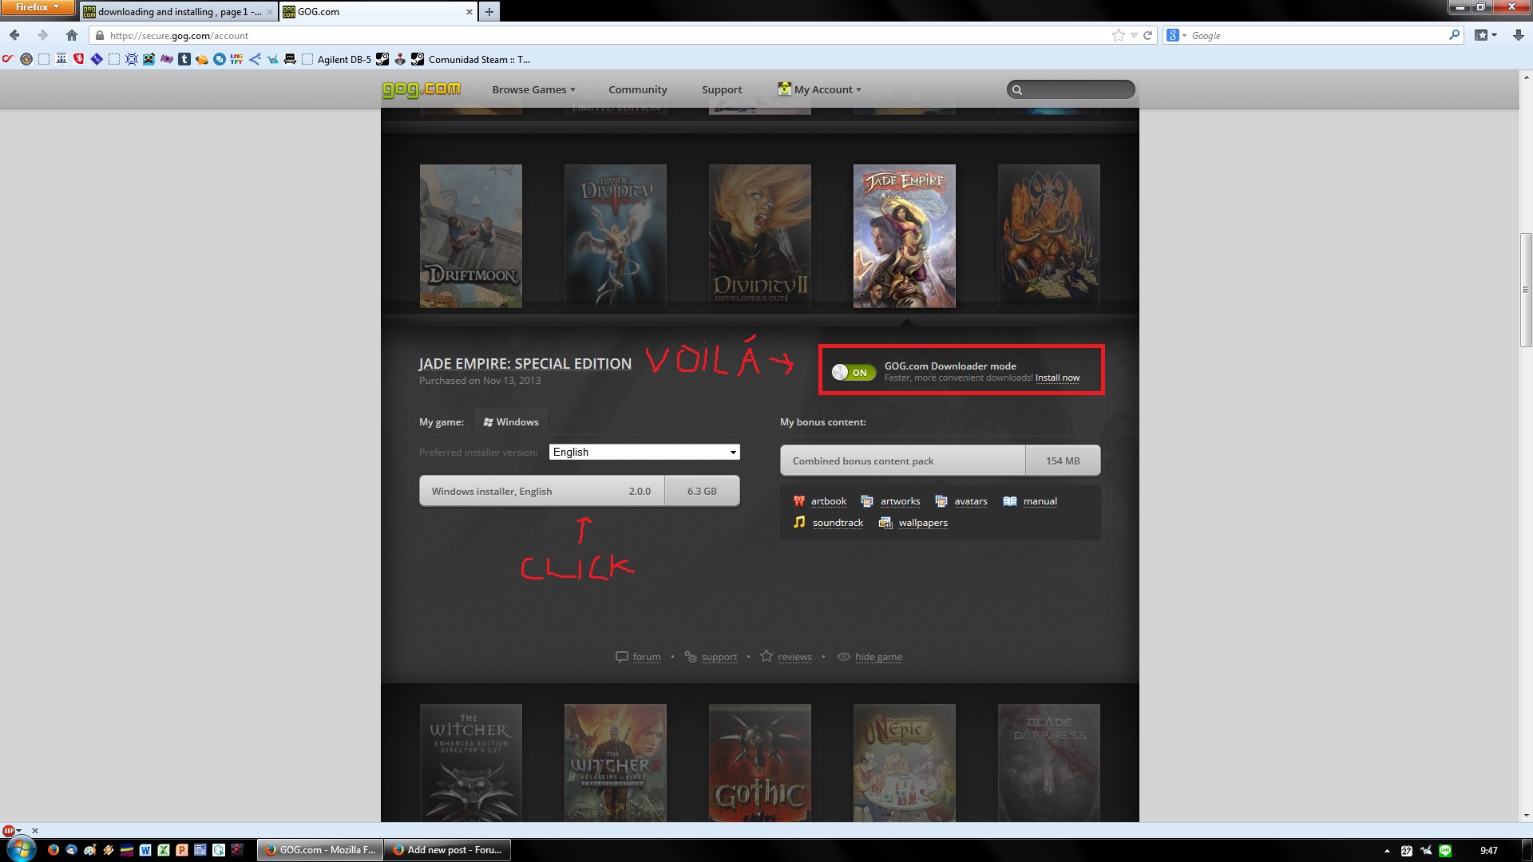Go to the Firefox home page

72,35
